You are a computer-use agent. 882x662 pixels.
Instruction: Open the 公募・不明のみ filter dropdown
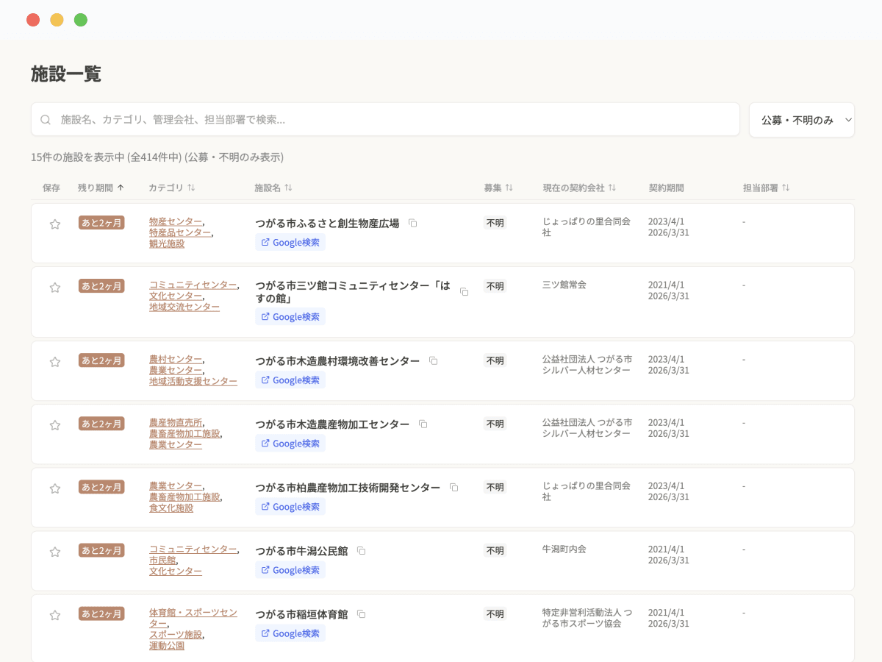(x=801, y=119)
